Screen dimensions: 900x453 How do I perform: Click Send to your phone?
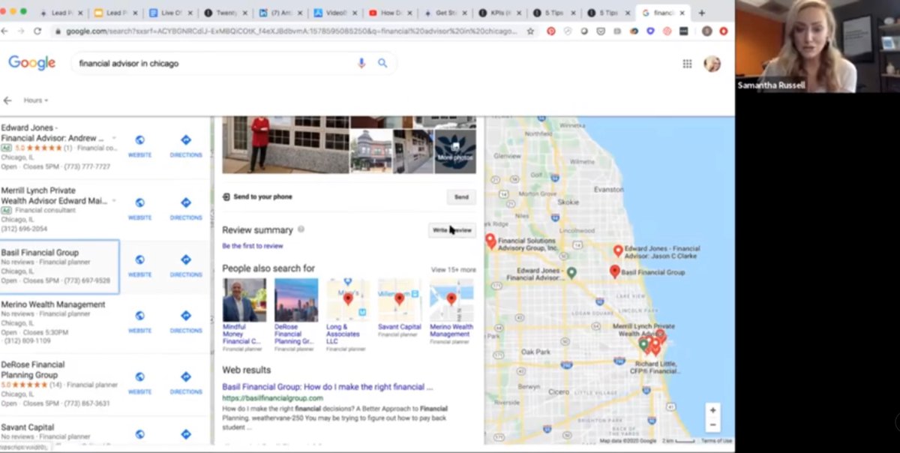[x=257, y=196]
